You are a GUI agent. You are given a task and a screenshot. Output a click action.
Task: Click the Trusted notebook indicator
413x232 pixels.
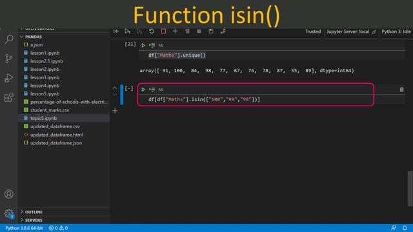[x=313, y=32]
